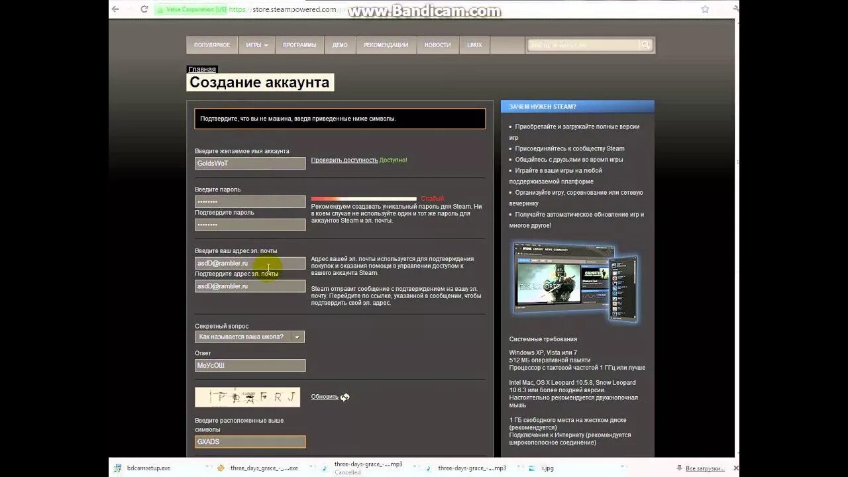The image size is (848, 477).
Task: Click the three_days_grace exe download icon
Action: pos(221,468)
